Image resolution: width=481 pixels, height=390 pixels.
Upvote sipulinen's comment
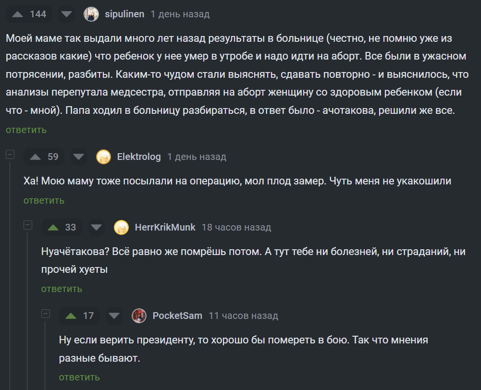(17, 14)
